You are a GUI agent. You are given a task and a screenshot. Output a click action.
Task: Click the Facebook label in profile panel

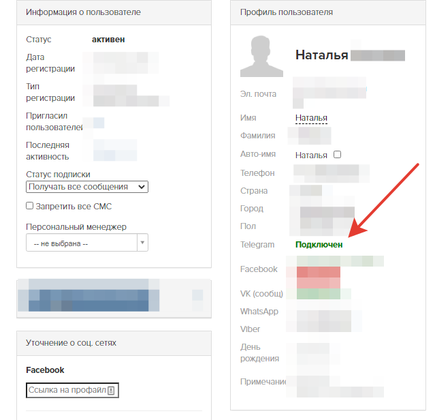click(259, 269)
